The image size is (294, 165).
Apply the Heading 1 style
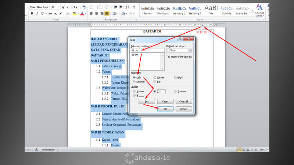pyautogui.click(x=179, y=11)
